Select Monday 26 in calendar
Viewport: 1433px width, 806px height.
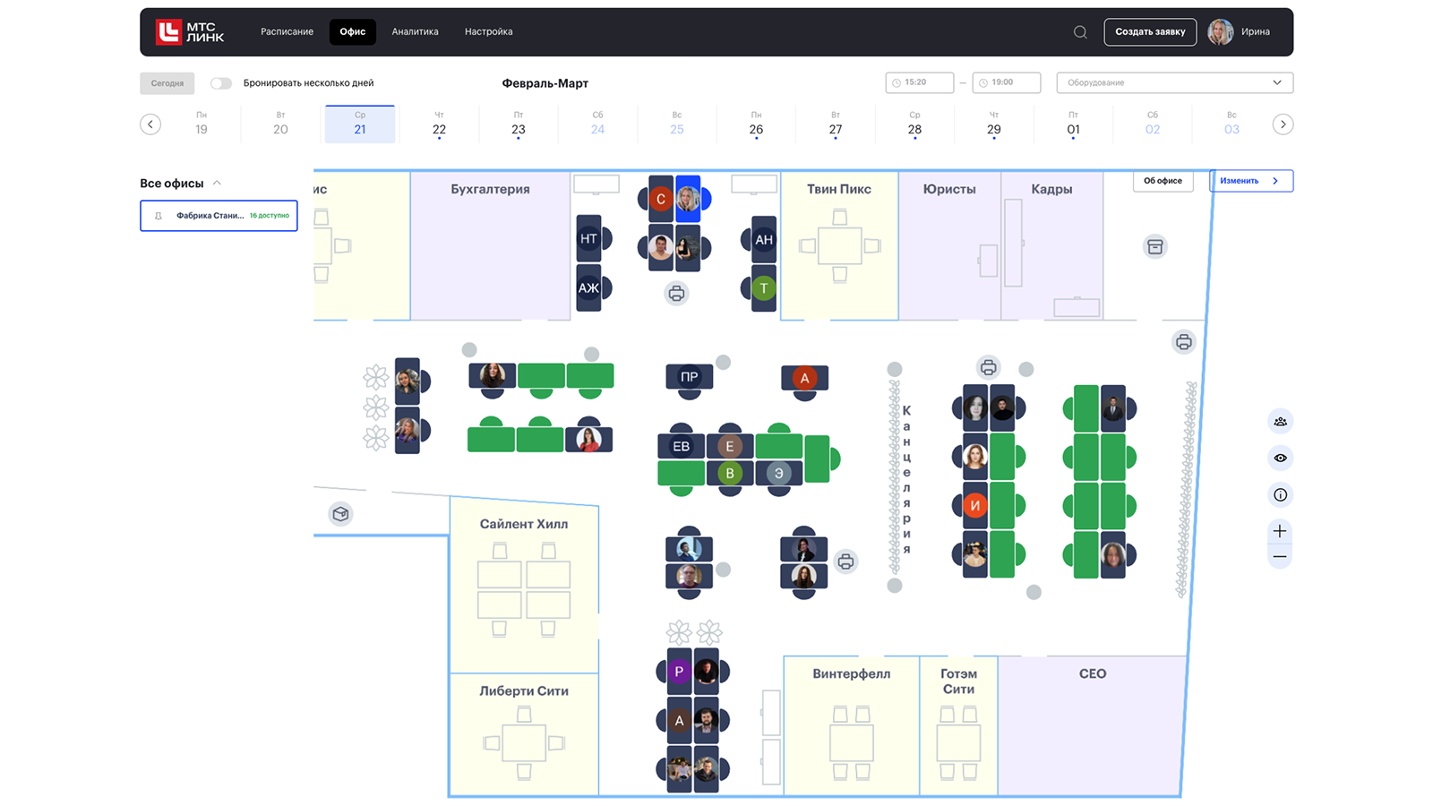(x=756, y=124)
